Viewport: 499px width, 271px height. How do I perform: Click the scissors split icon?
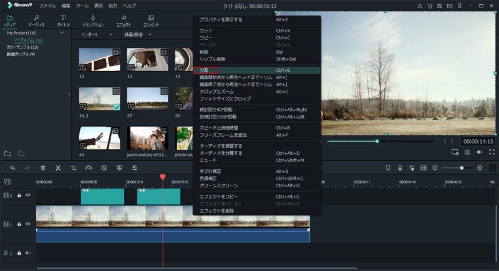pyautogui.click(x=58, y=168)
